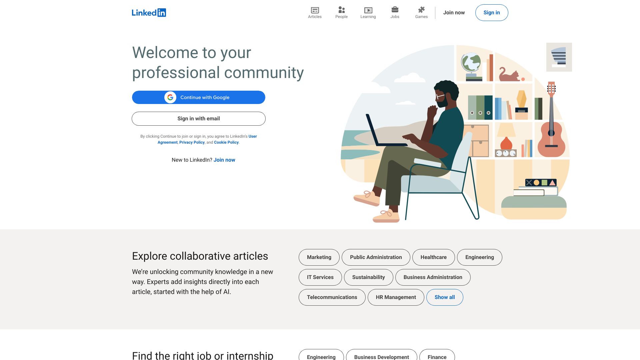Select the Marketing collaborative article tag
Image resolution: width=640 pixels, height=360 pixels.
(319, 257)
